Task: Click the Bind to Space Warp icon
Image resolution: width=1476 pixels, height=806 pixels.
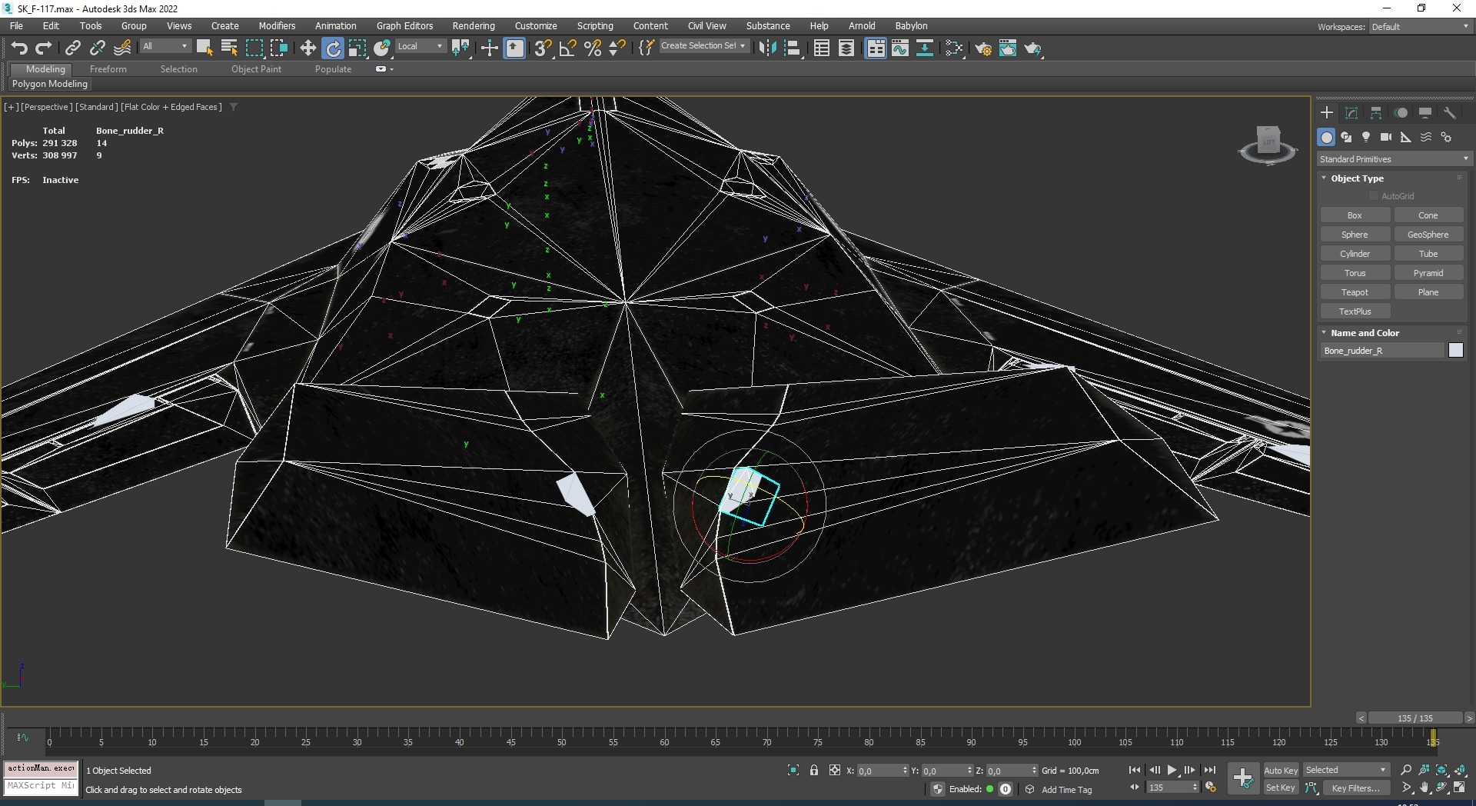Action: [x=122, y=48]
